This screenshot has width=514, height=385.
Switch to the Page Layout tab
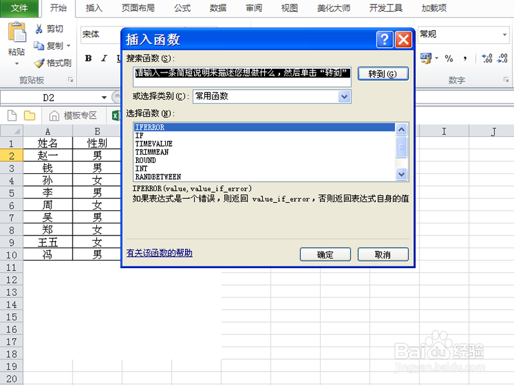click(x=138, y=8)
